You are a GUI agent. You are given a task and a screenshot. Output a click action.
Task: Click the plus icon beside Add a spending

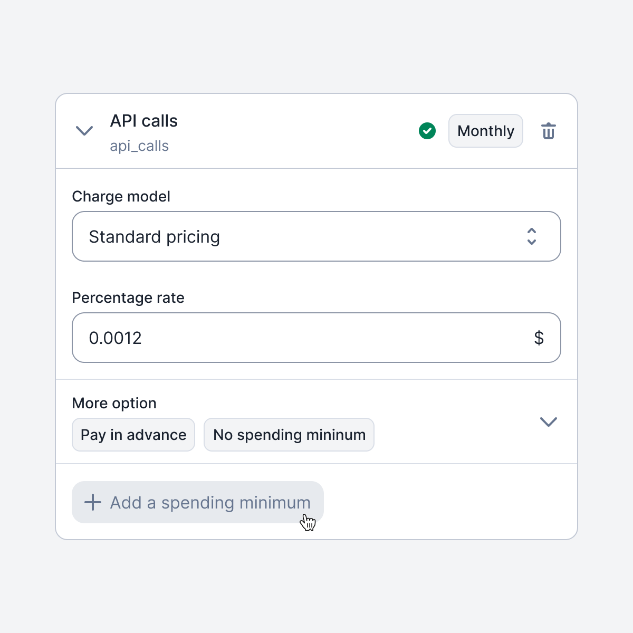pos(93,502)
